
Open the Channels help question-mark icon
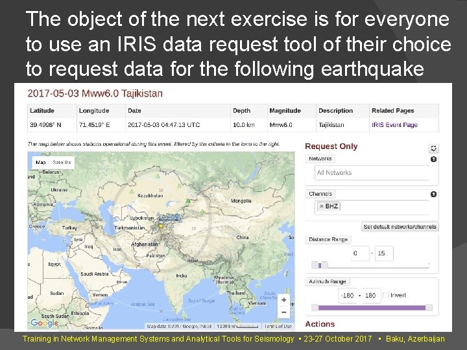pyautogui.click(x=433, y=194)
